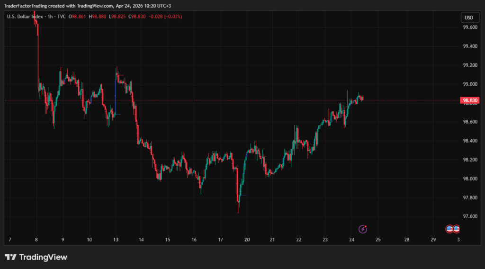Click the change value −0.028 (−0.03%)

[x=165, y=17]
